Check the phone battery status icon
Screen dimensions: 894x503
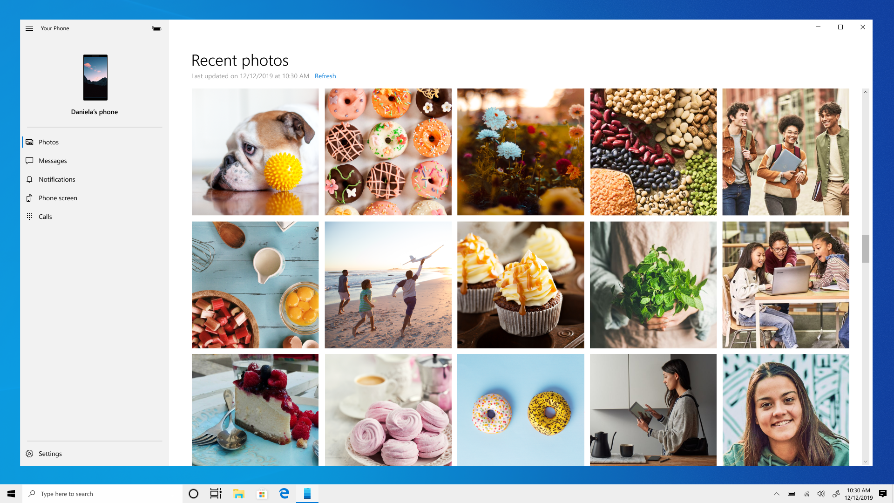156,28
